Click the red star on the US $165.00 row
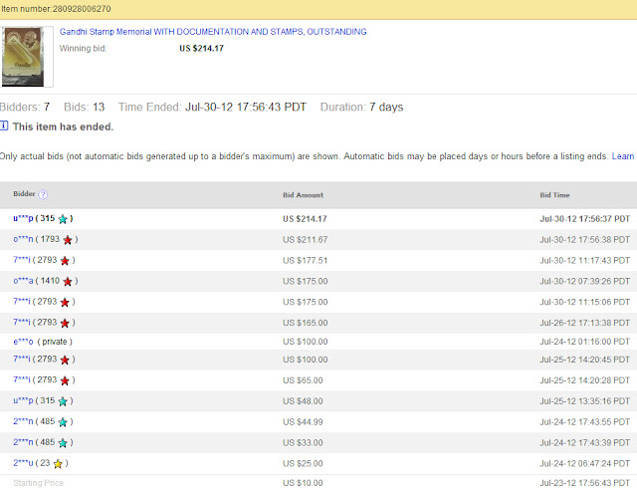The image size is (637, 488). click(x=65, y=323)
